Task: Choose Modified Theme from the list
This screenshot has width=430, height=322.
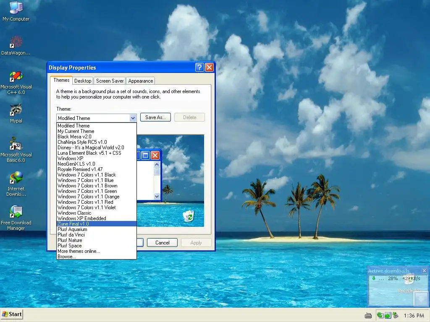Action: tap(97, 126)
